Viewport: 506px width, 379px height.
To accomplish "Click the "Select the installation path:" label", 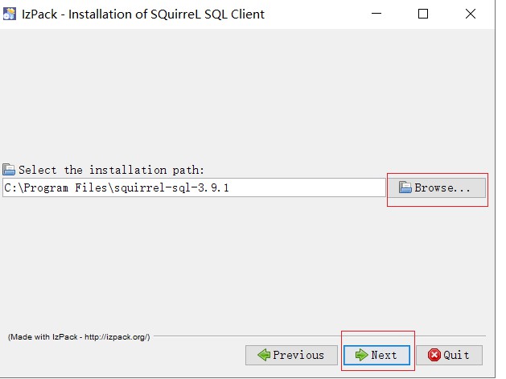I will click(111, 170).
